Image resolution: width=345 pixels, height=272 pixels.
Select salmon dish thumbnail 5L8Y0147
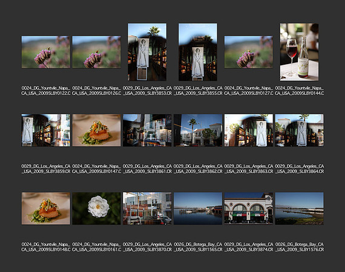click(96, 131)
